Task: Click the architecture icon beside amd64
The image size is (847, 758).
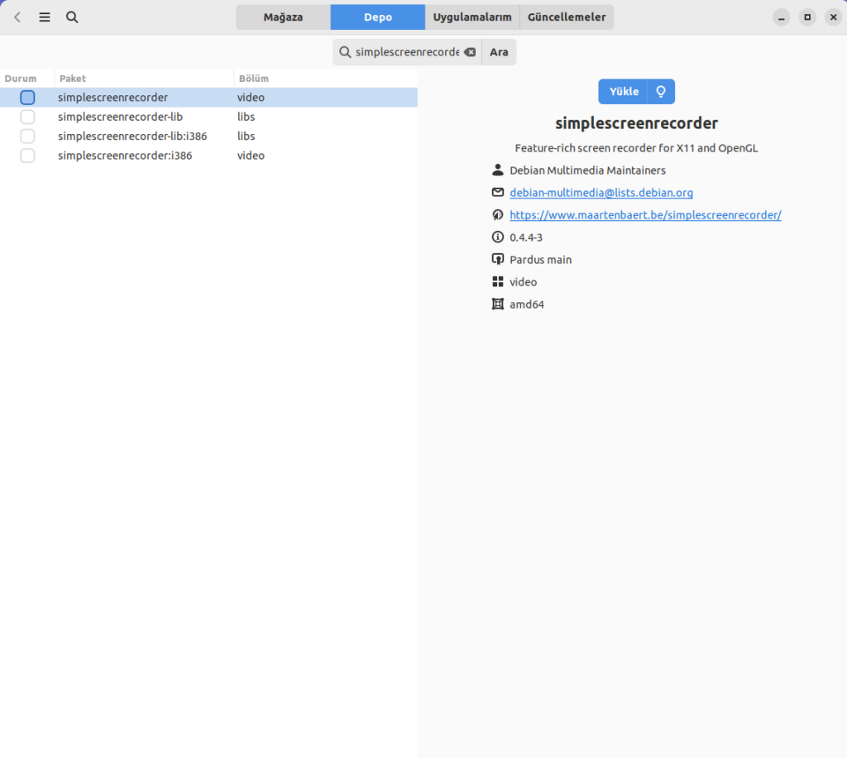Action: pos(497,305)
